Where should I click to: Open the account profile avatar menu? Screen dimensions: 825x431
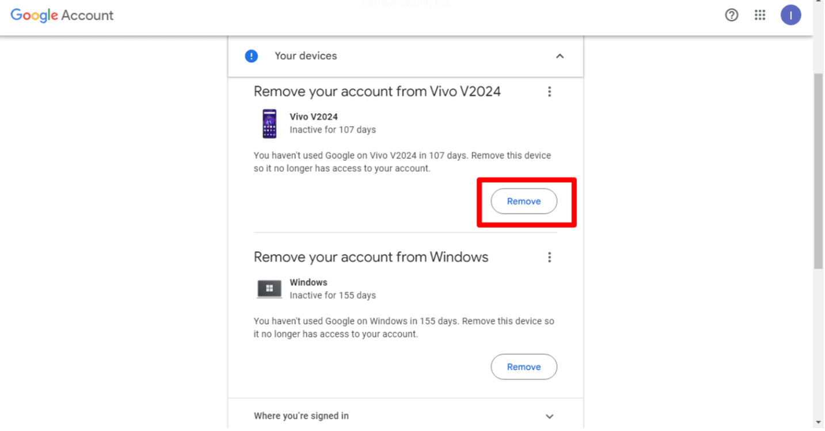click(790, 16)
